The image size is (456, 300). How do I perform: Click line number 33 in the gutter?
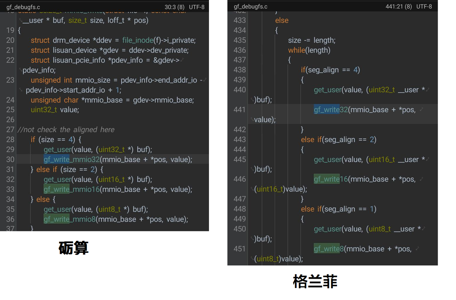tap(10, 189)
